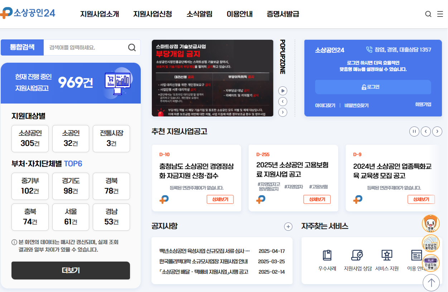Play the popup zone slideshow
448x292 pixels.
[x=283, y=91]
